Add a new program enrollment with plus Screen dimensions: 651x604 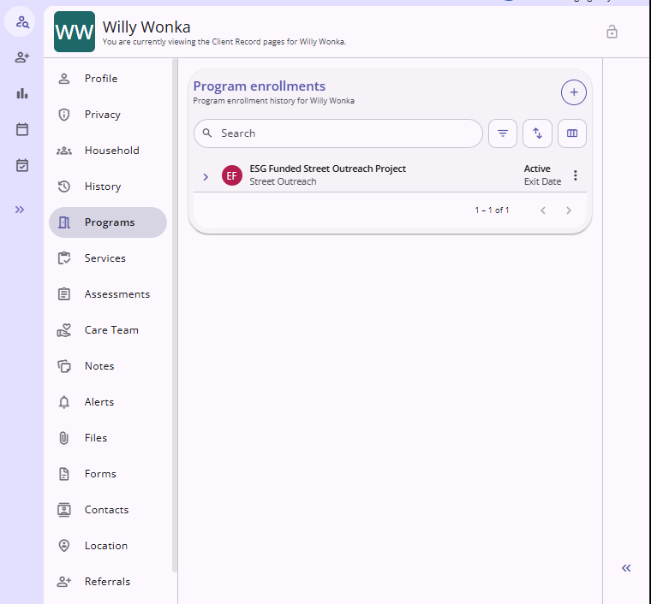pyautogui.click(x=573, y=92)
